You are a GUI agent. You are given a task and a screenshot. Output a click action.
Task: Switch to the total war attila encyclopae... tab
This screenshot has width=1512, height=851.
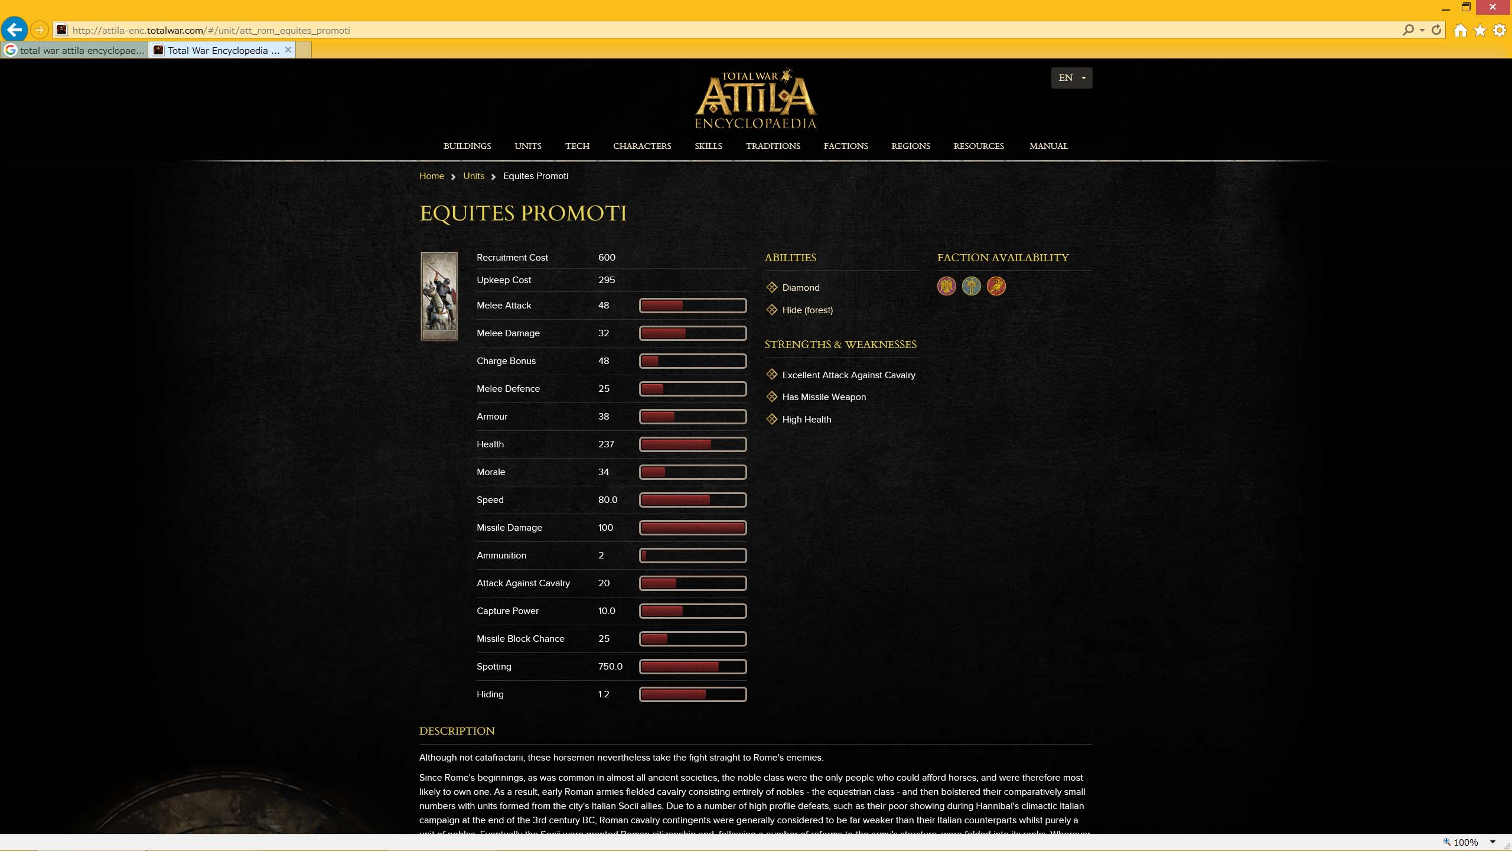click(x=74, y=50)
